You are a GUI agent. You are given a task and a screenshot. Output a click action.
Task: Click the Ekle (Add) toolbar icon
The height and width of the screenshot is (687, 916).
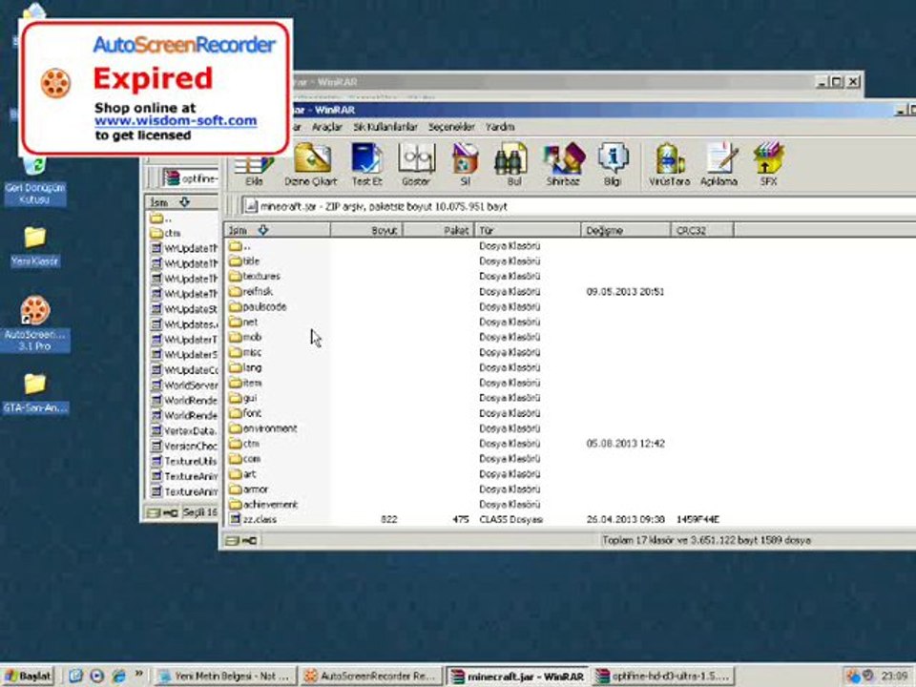point(254,165)
